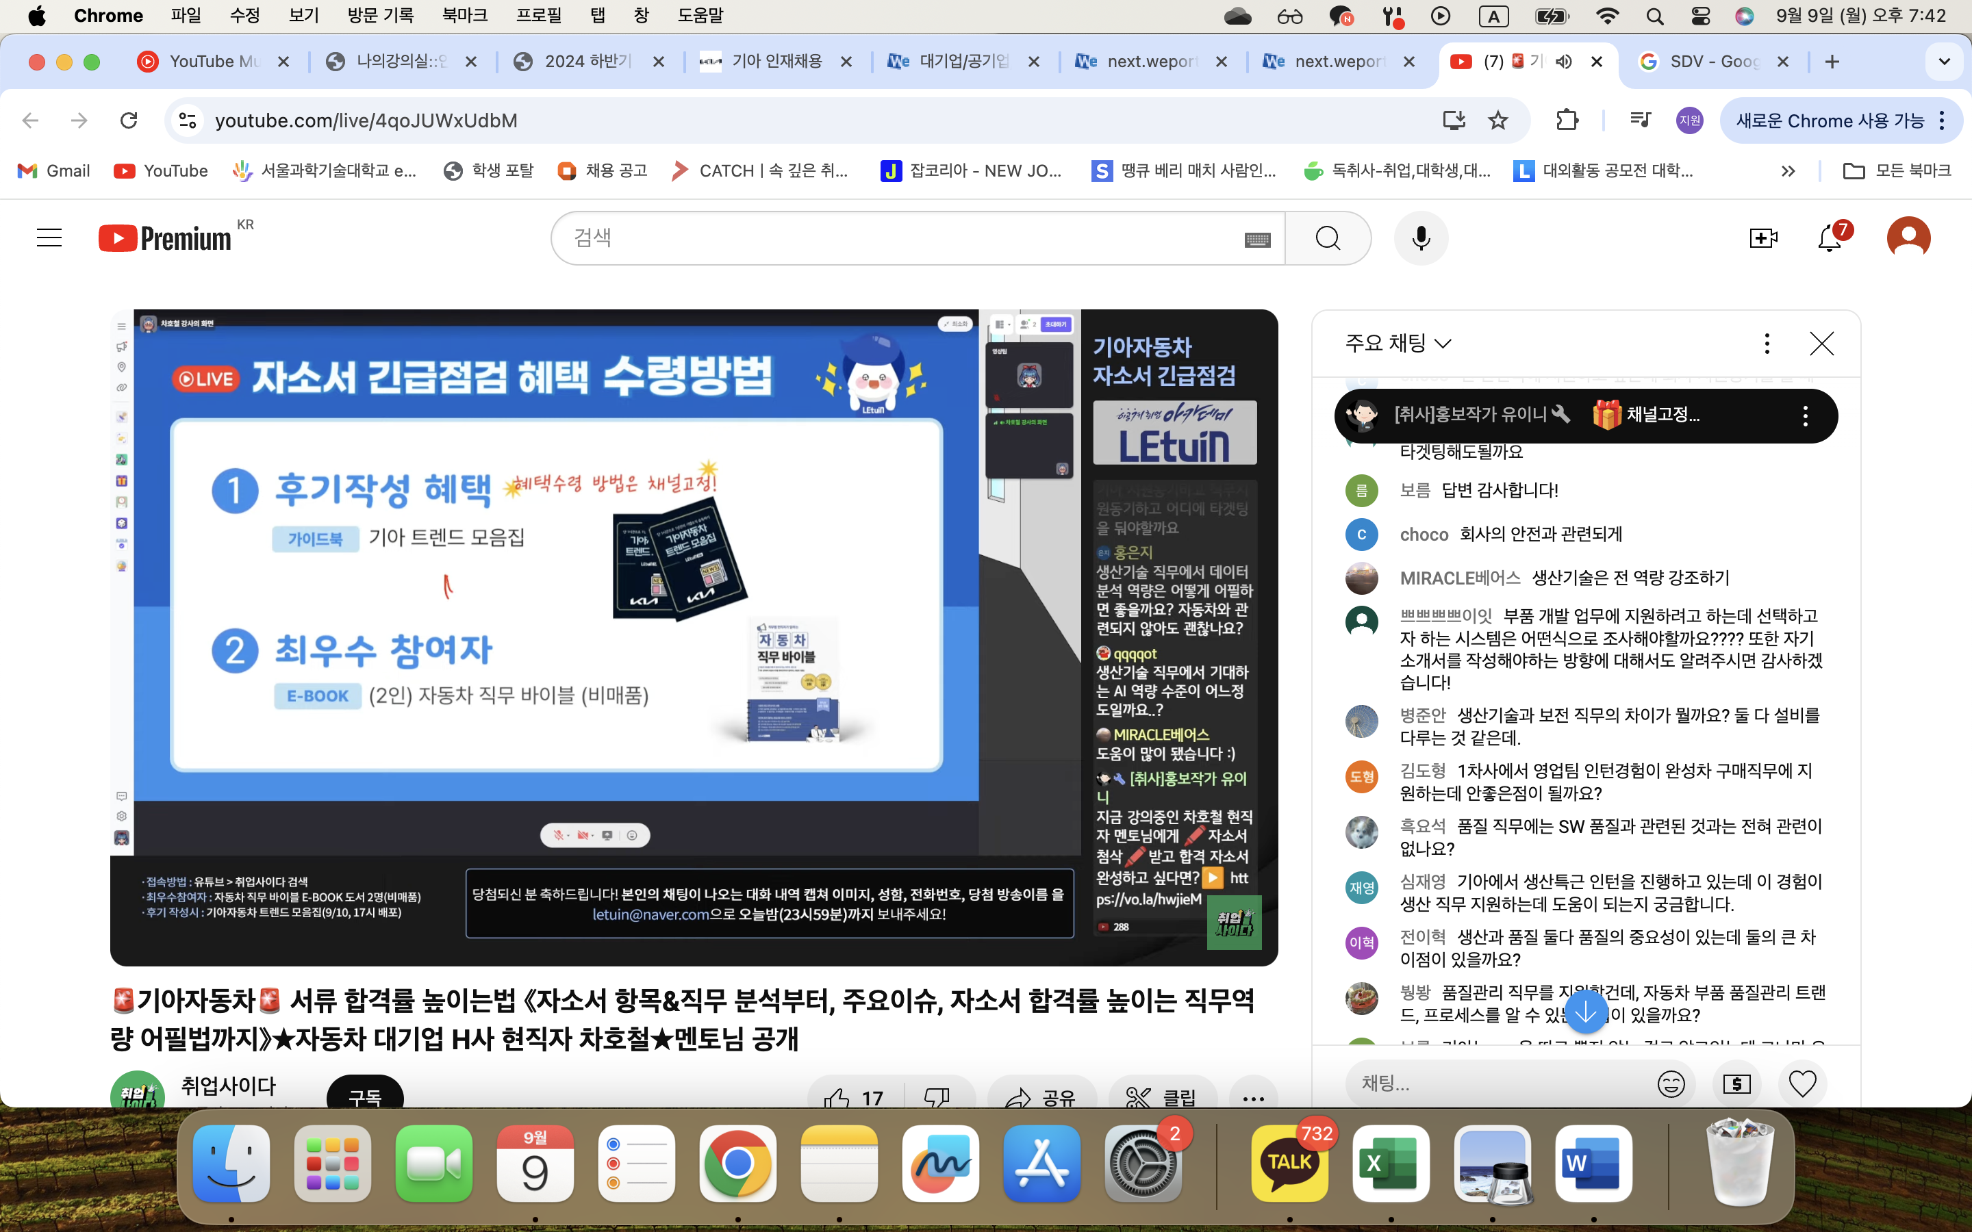
Task: Open macOS Control Center icon
Action: coord(1701,16)
